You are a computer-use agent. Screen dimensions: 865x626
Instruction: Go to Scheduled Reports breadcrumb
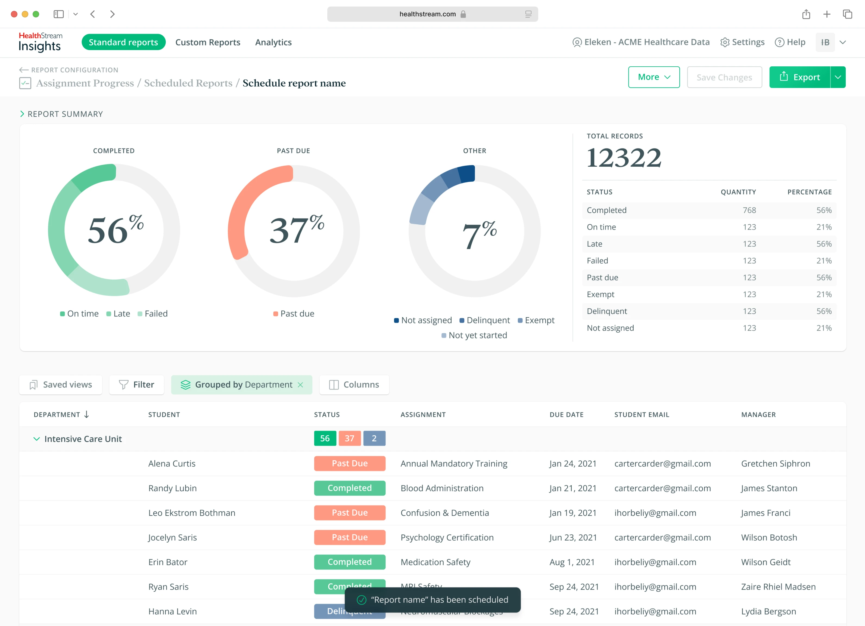[x=188, y=83]
